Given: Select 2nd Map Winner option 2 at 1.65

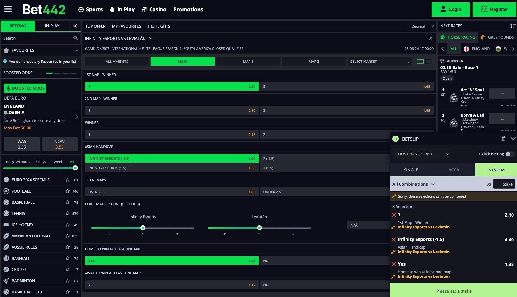Looking at the screenshot, I should (x=347, y=111).
